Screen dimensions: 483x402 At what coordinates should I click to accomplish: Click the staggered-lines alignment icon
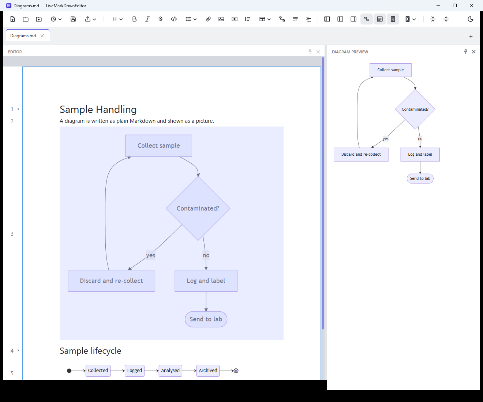(x=308, y=19)
